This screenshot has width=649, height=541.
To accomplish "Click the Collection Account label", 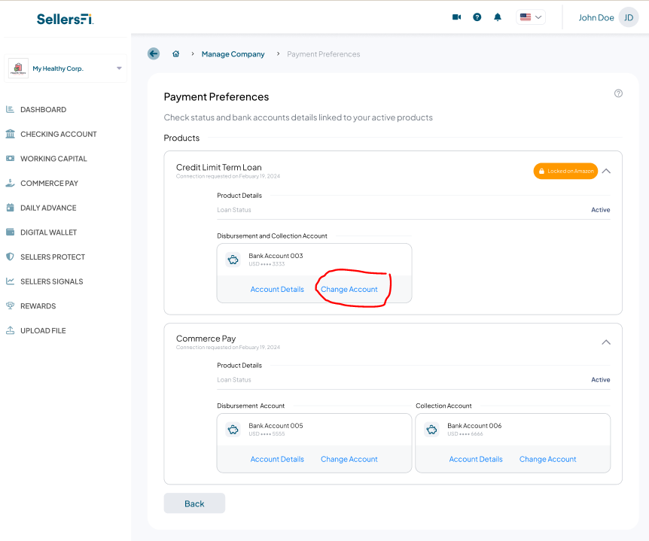I will 443,406.
